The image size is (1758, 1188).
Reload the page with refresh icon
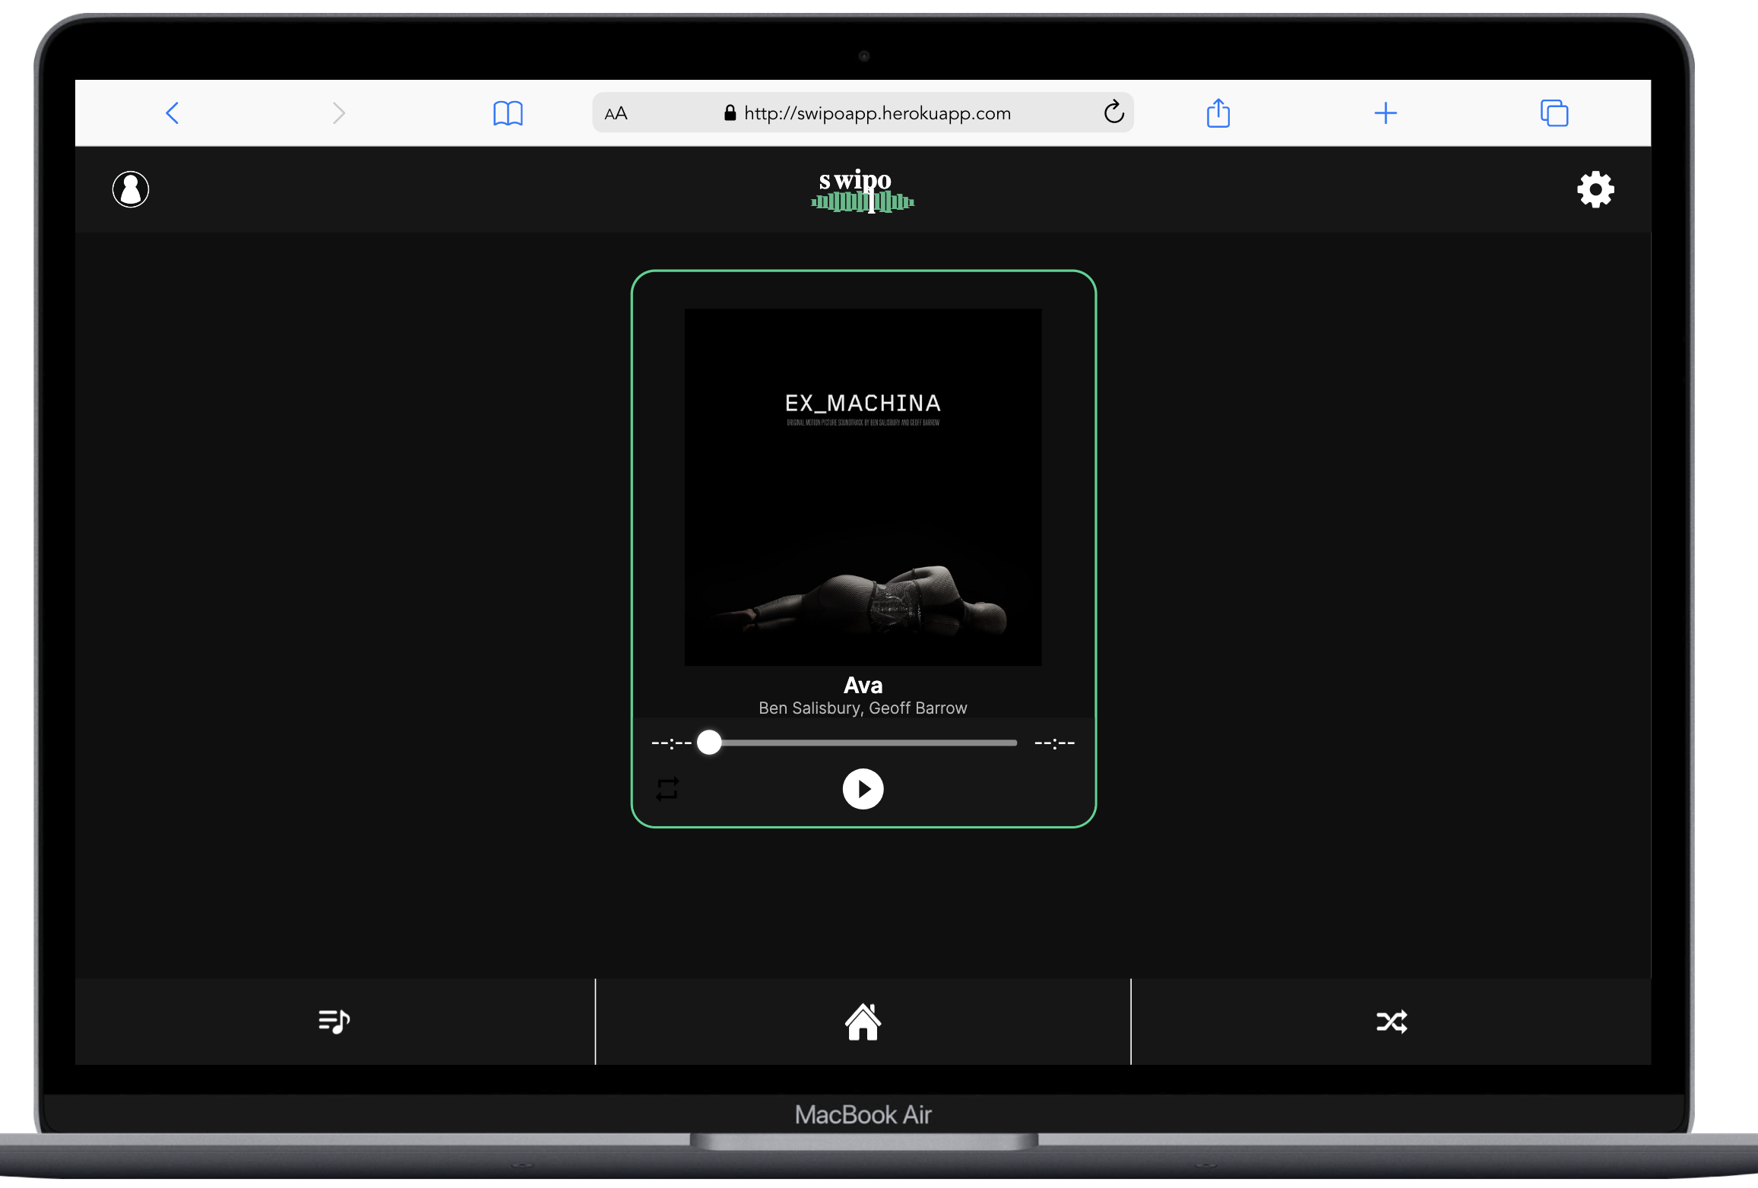coord(1113,112)
